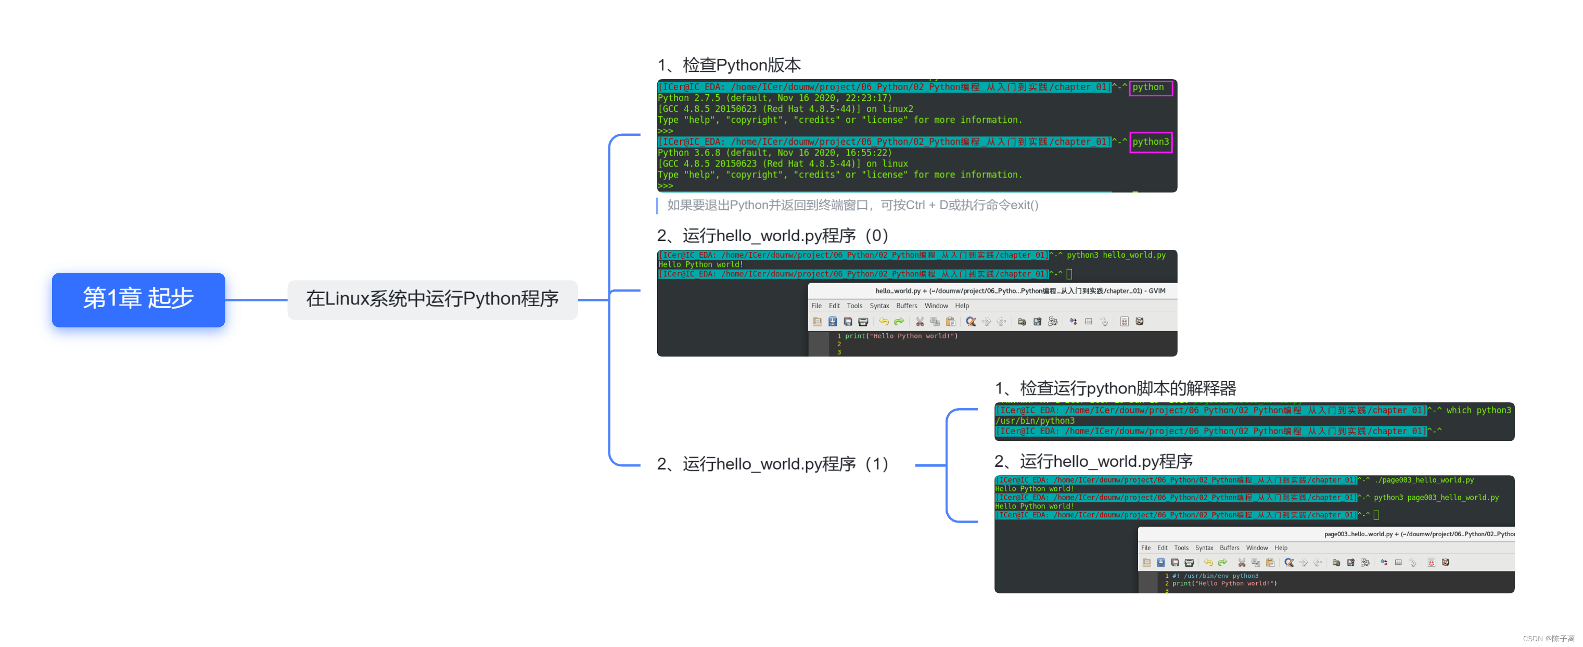Click Jump to Tag icon in page003_hello_world.py GVIM
Image resolution: width=1583 pixels, height=647 pixels.
(x=1413, y=562)
